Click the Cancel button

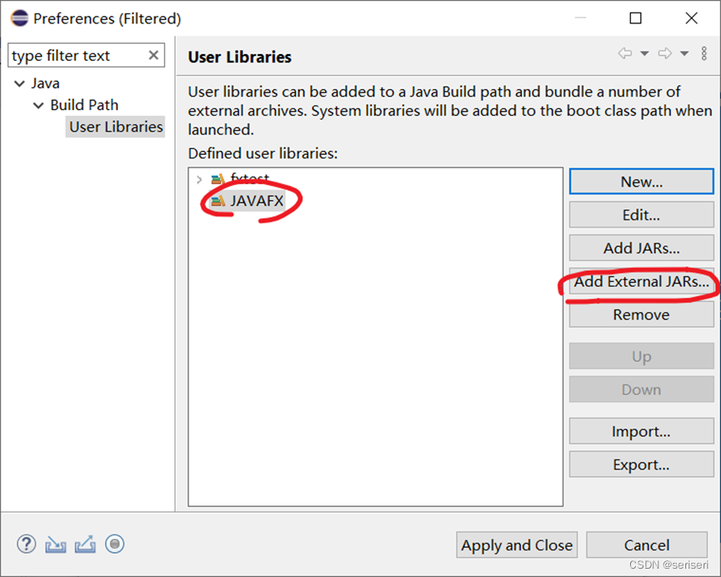click(647, 544)
